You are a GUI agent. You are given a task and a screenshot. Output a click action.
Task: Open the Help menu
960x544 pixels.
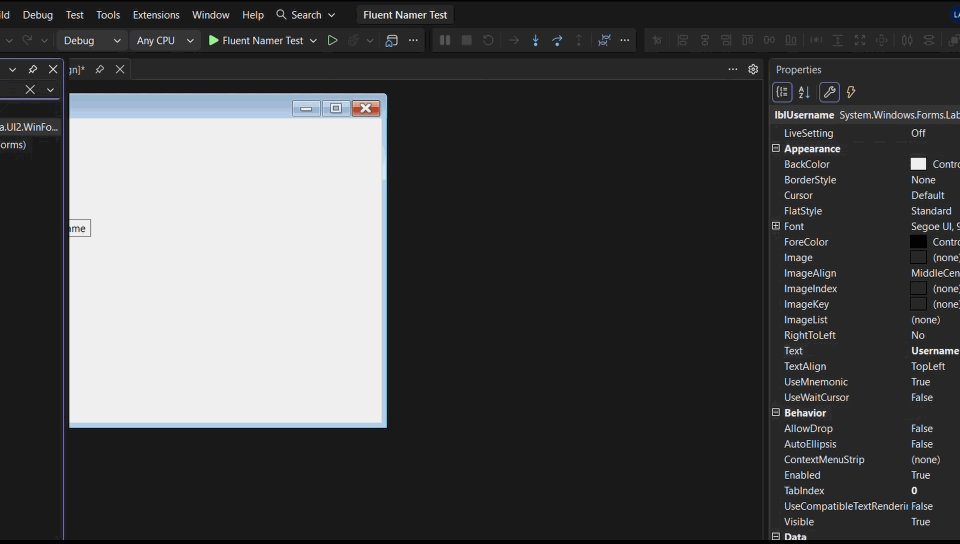252,15
